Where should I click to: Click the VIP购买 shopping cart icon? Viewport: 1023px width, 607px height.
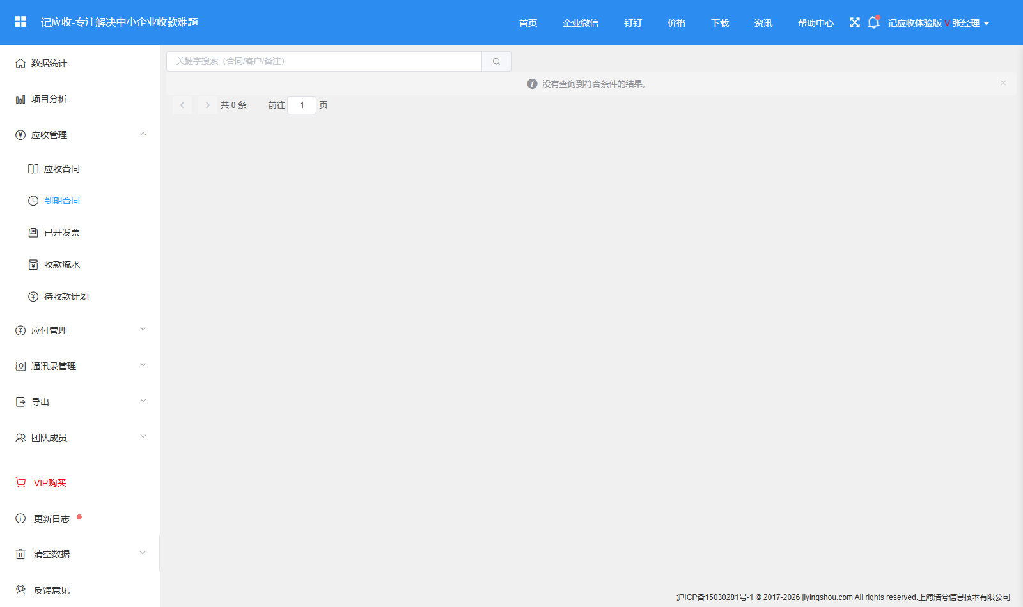(20, 482)
